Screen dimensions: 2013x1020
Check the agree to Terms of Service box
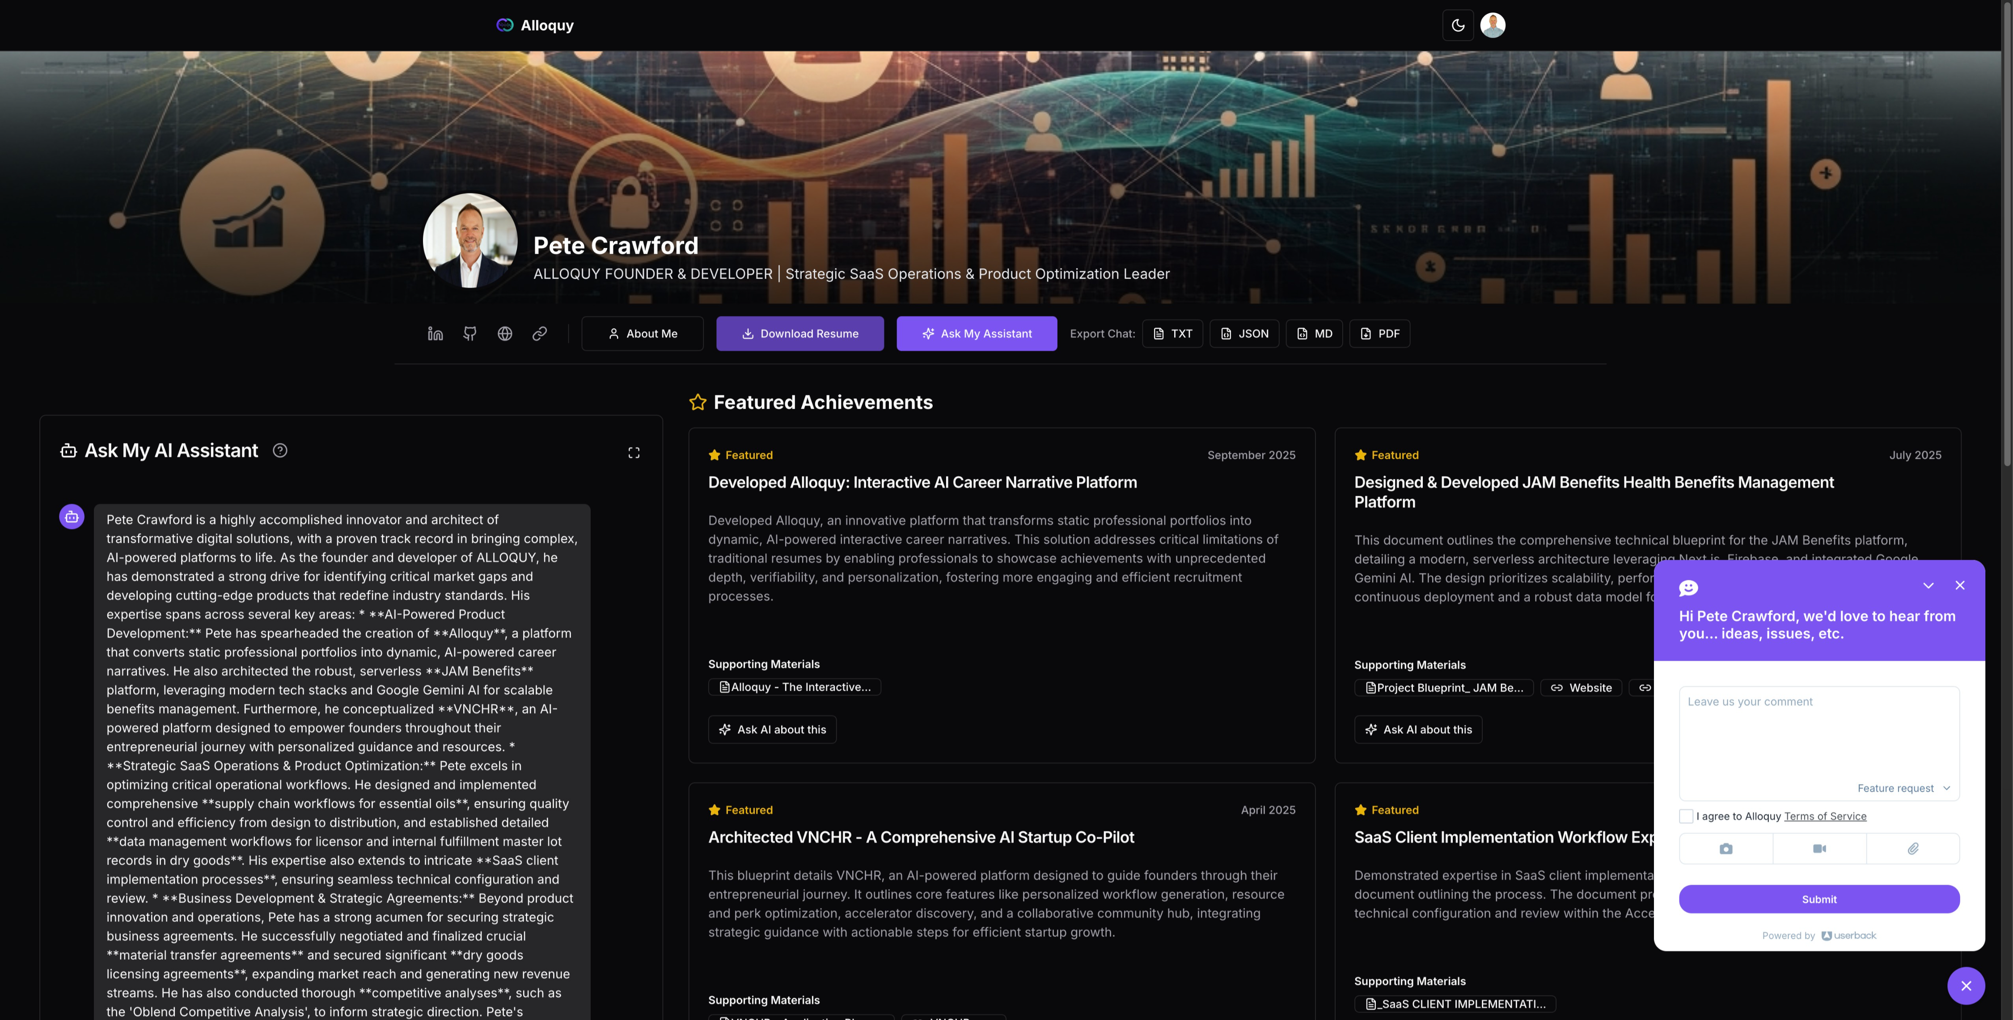point(1686,816)
